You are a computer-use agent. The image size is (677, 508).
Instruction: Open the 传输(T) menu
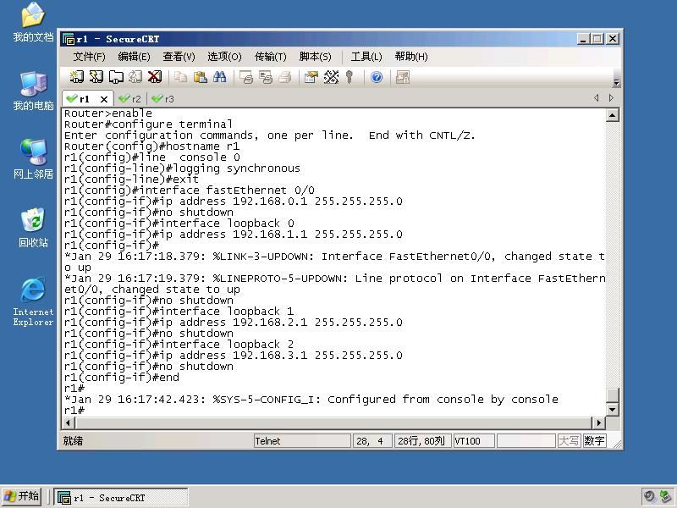[x=270, y=57]
